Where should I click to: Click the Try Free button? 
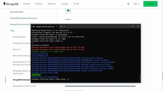151,4
